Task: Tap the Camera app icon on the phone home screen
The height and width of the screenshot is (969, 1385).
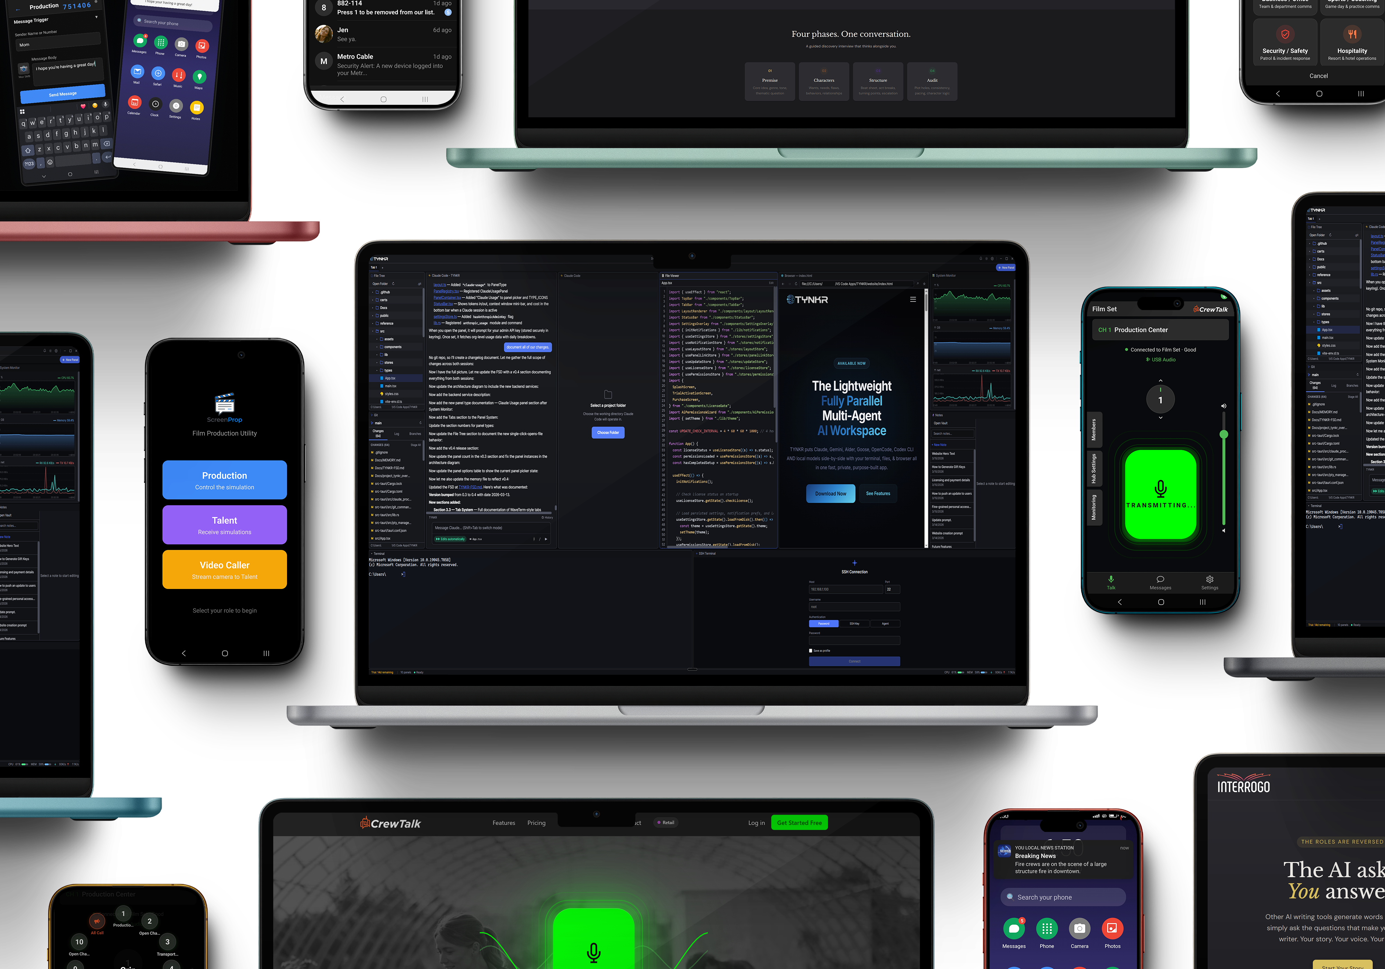Action: (x=1079, y=929)
